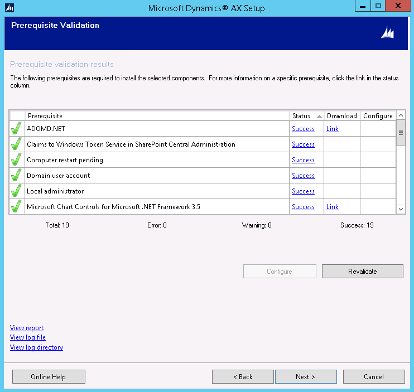Proceed with the Next button
Viewport: 414px width, 392px height.
306,377
